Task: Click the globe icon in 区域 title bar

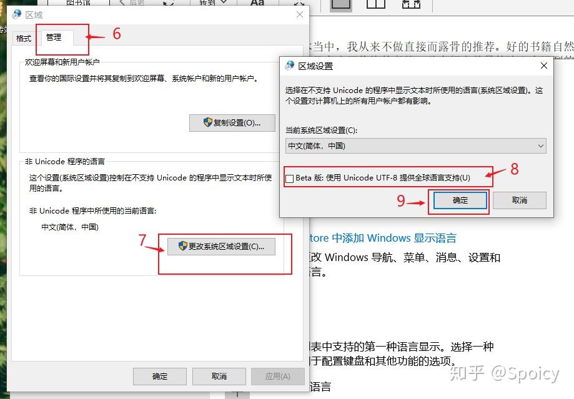Action: pos(17,14)
